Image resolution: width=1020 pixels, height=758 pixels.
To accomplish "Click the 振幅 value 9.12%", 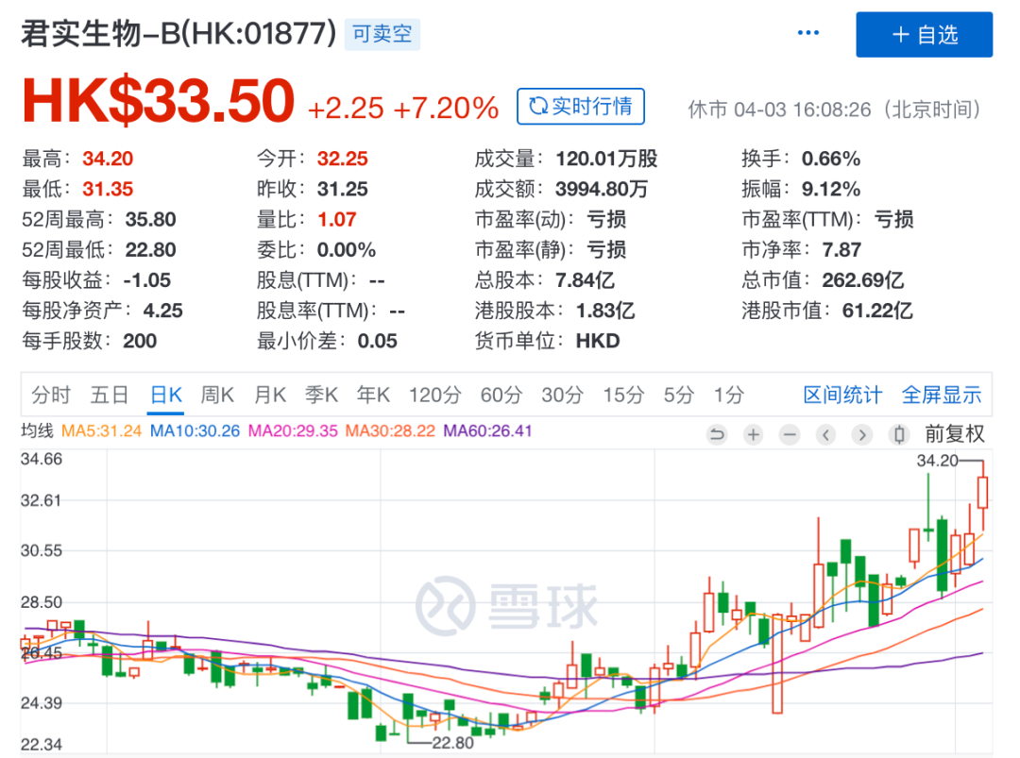I will coord(831,189).
